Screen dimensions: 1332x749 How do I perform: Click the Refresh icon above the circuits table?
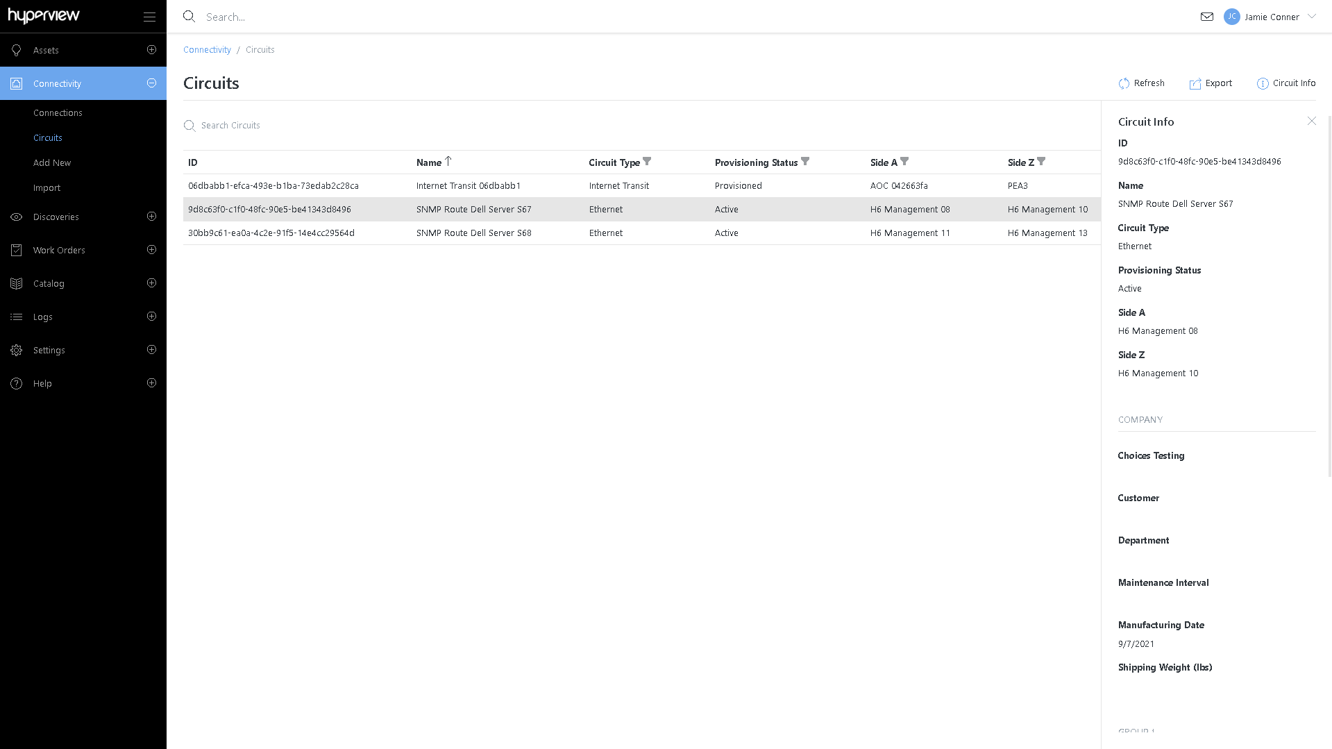[1124, 83]
